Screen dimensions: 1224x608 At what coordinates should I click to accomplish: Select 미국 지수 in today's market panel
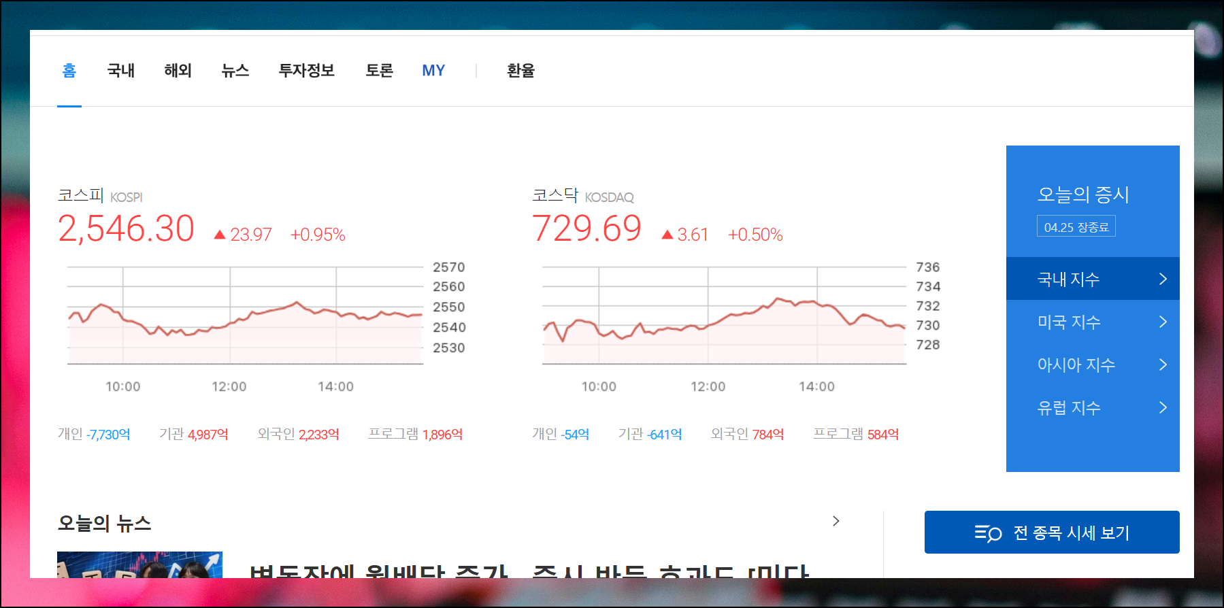tap(1093, 322)
